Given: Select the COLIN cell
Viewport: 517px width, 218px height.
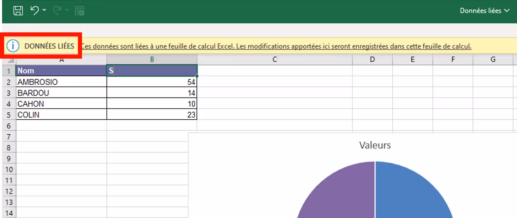Looking at the screenshot, I should pyautogui.click(x=61, y=115).
